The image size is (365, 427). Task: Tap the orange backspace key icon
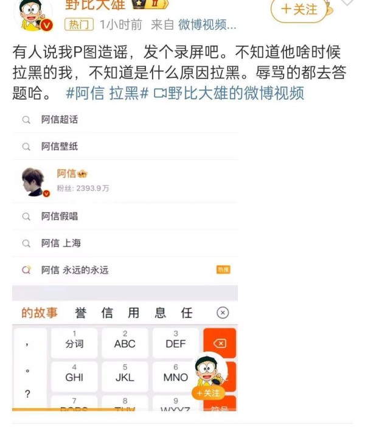click(220, 344)
